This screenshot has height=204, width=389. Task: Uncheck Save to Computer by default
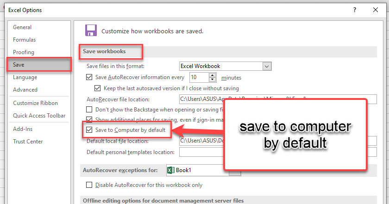89,130
